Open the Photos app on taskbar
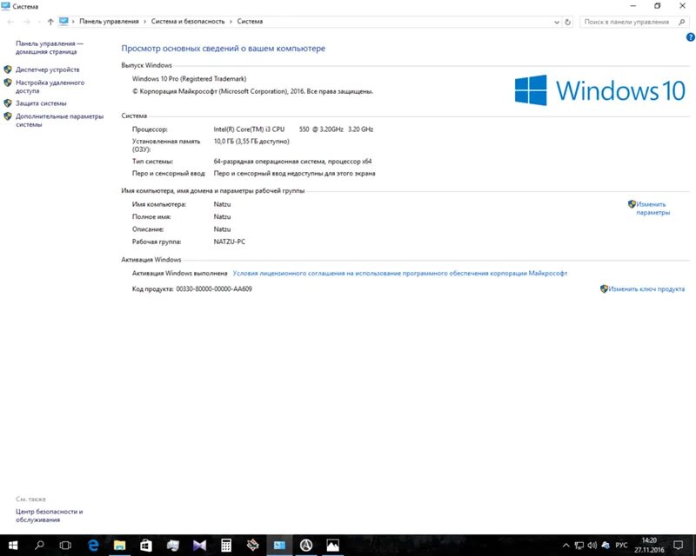696x556 pixels. tap(332, 546)
